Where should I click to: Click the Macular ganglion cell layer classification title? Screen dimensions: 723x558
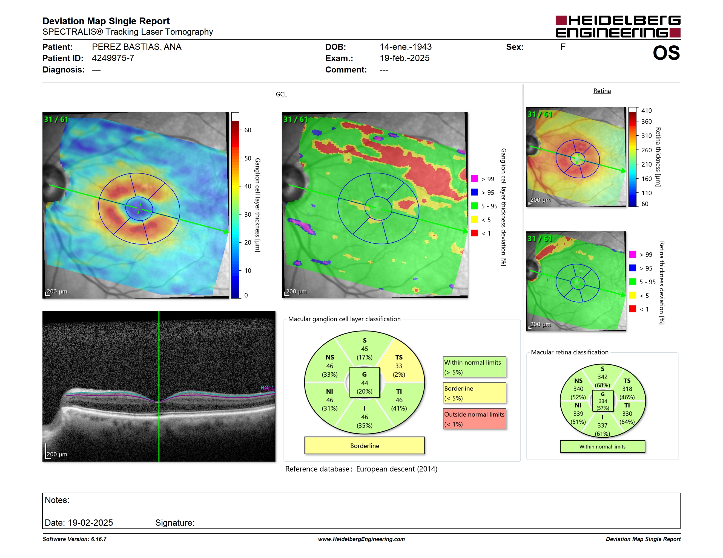point(344,319)
